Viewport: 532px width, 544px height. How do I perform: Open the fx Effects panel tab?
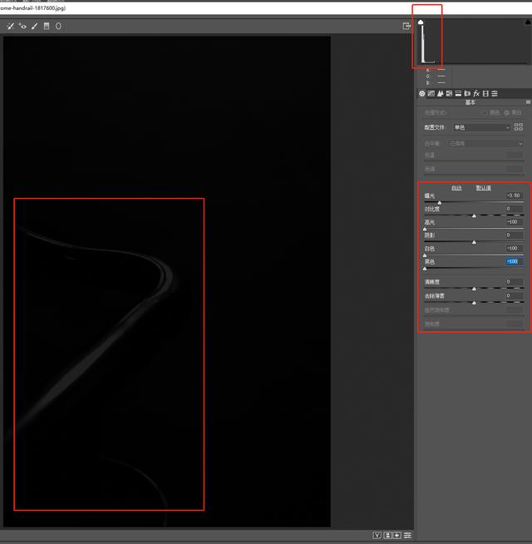(x=476, y=93)
